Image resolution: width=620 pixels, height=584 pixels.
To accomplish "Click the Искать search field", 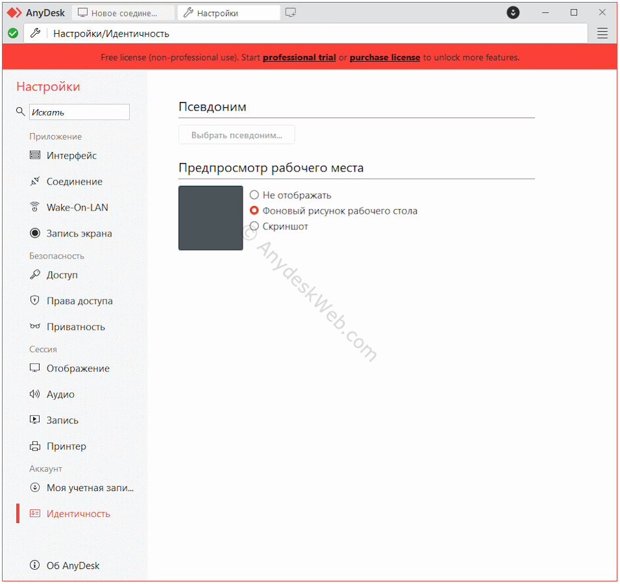I will (79, 112).
